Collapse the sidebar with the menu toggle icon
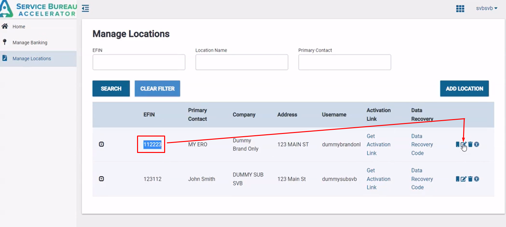The width and height of the screenshot is (506, 227). 85,8
